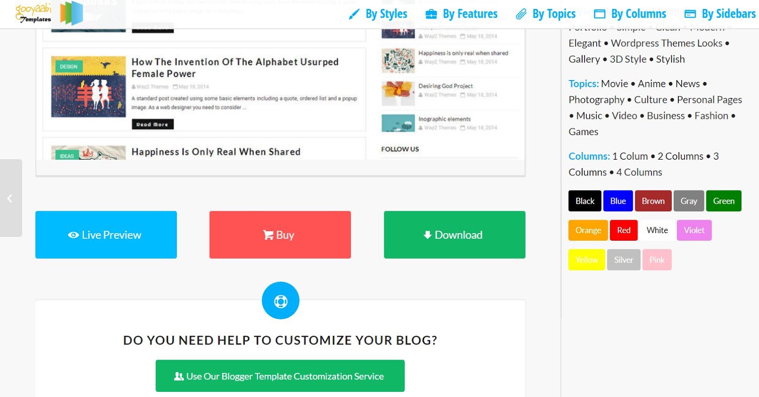This screenshot has width=759, height=397.
Task: Select the Yellow color tag
Action: click(x=587, y=260)
